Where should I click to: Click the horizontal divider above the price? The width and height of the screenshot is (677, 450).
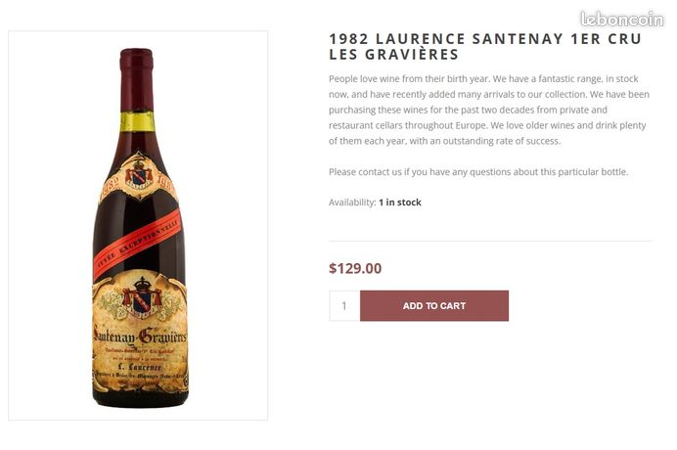tap(490, 241)
